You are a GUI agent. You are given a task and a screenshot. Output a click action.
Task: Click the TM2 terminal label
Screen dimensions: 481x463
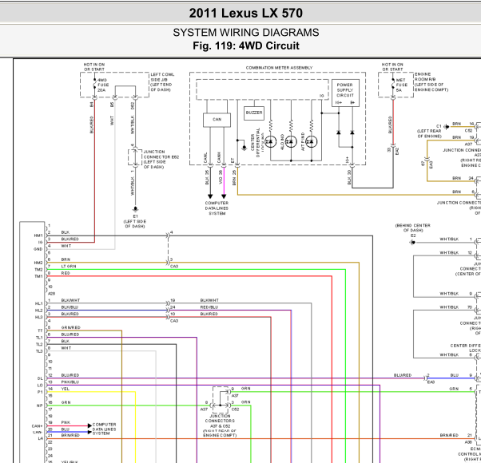[38, 270]
